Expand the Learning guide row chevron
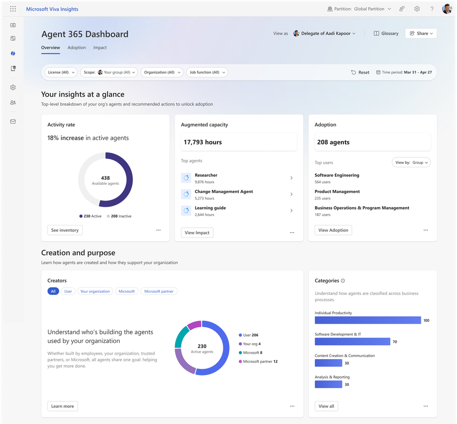The height and width of the screenshot is (424, 457). point(291,210)
